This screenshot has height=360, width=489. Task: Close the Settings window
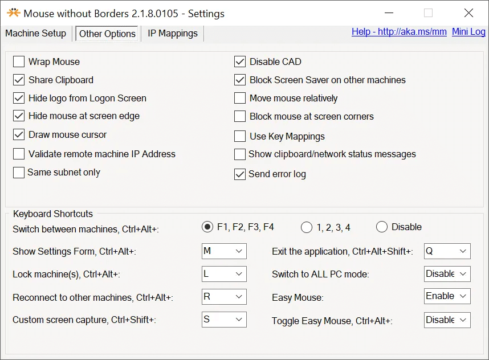click(x=468, y=13)
